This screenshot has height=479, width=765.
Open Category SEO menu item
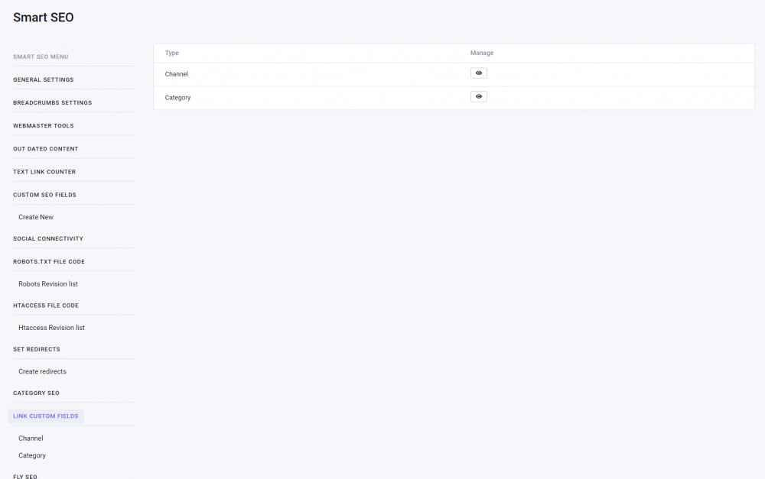point(36,393)
